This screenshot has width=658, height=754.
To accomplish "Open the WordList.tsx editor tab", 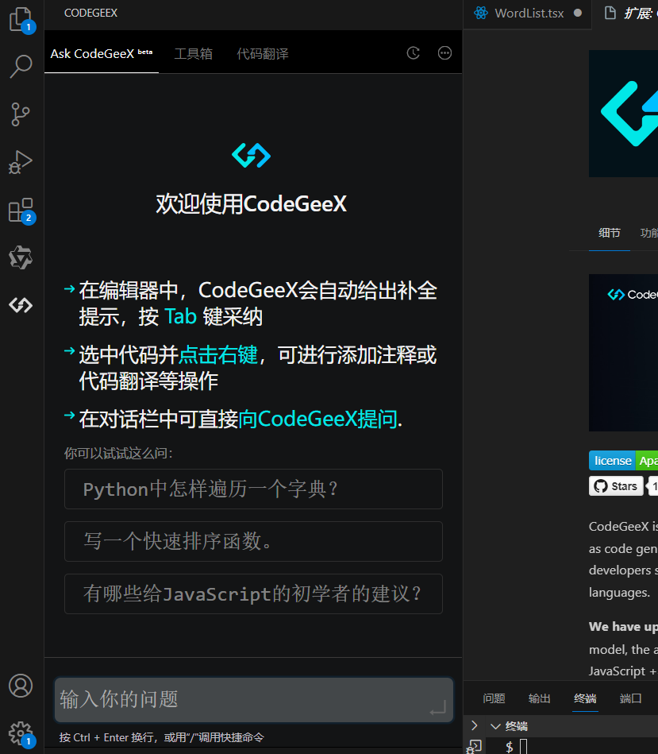I will (529, 14).
